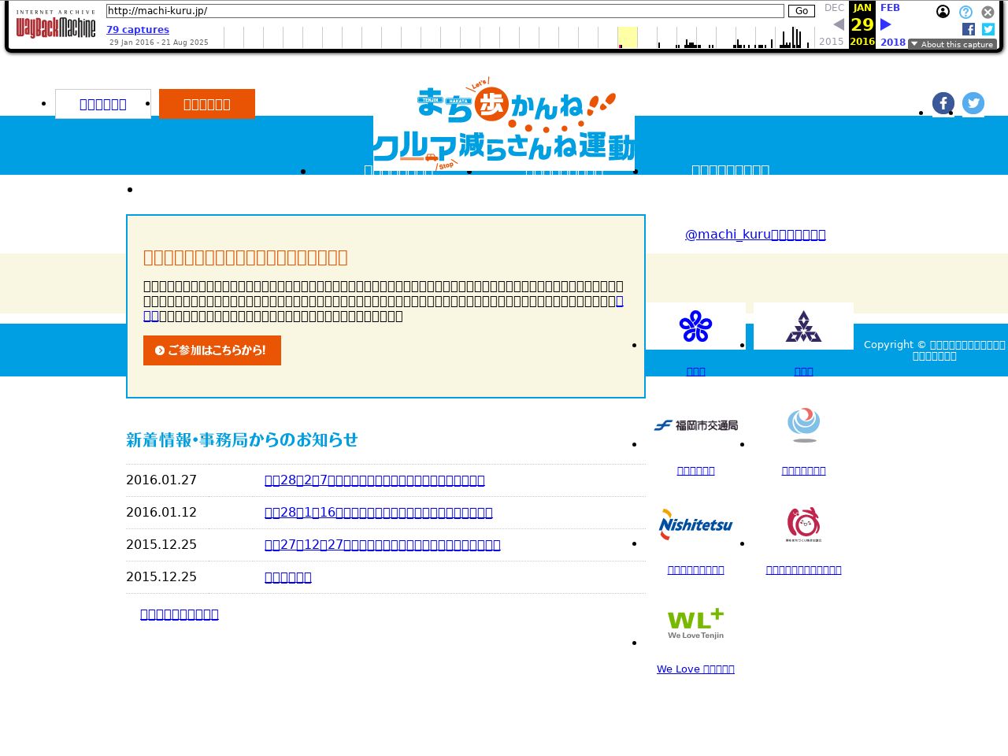Go to previous capture with left arrow
1008x756 pixels.
pyautogui.click(x=839, y=24)
